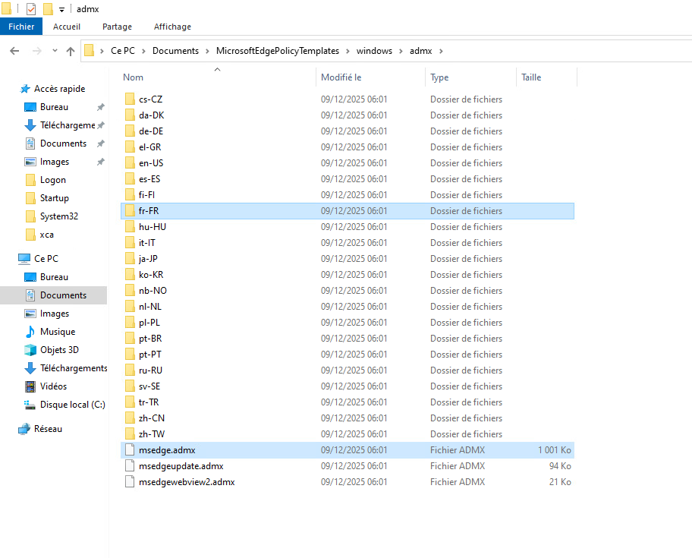Select Objets 3D in the navigation pane
This screenshot has width=692, height=558.
click(59, 350)
